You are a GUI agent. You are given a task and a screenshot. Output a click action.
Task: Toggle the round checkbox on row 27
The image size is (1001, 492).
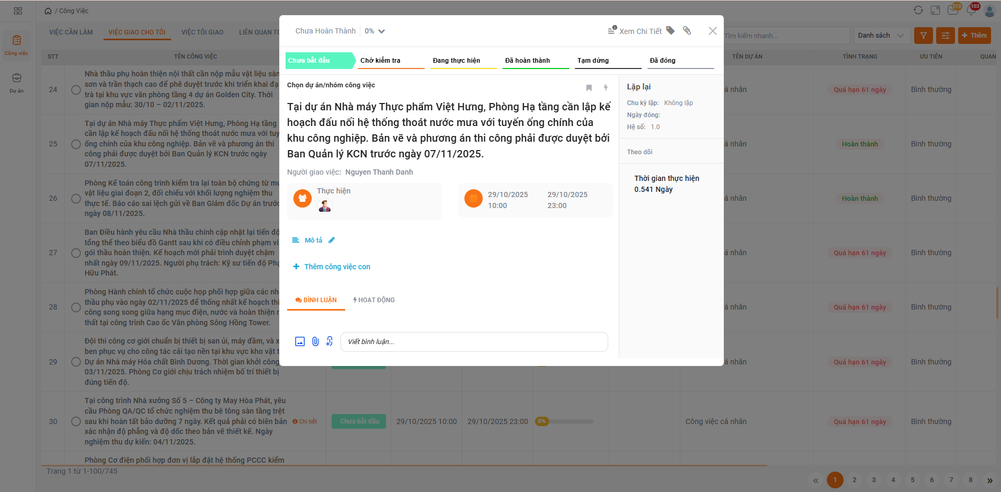(76, 253)
